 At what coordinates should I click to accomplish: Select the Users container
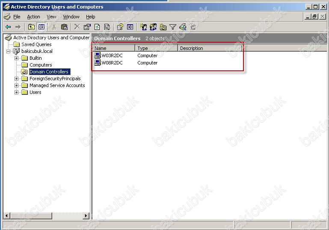(x=35, y=92)
